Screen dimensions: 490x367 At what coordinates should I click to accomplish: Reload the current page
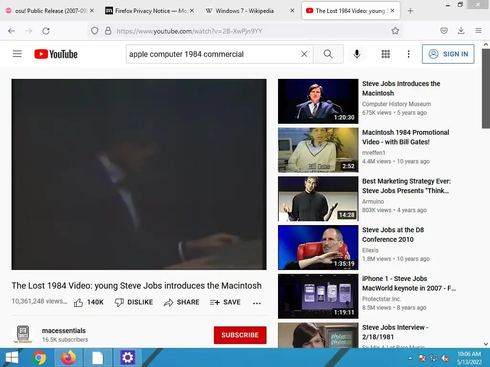pos(46,31)
